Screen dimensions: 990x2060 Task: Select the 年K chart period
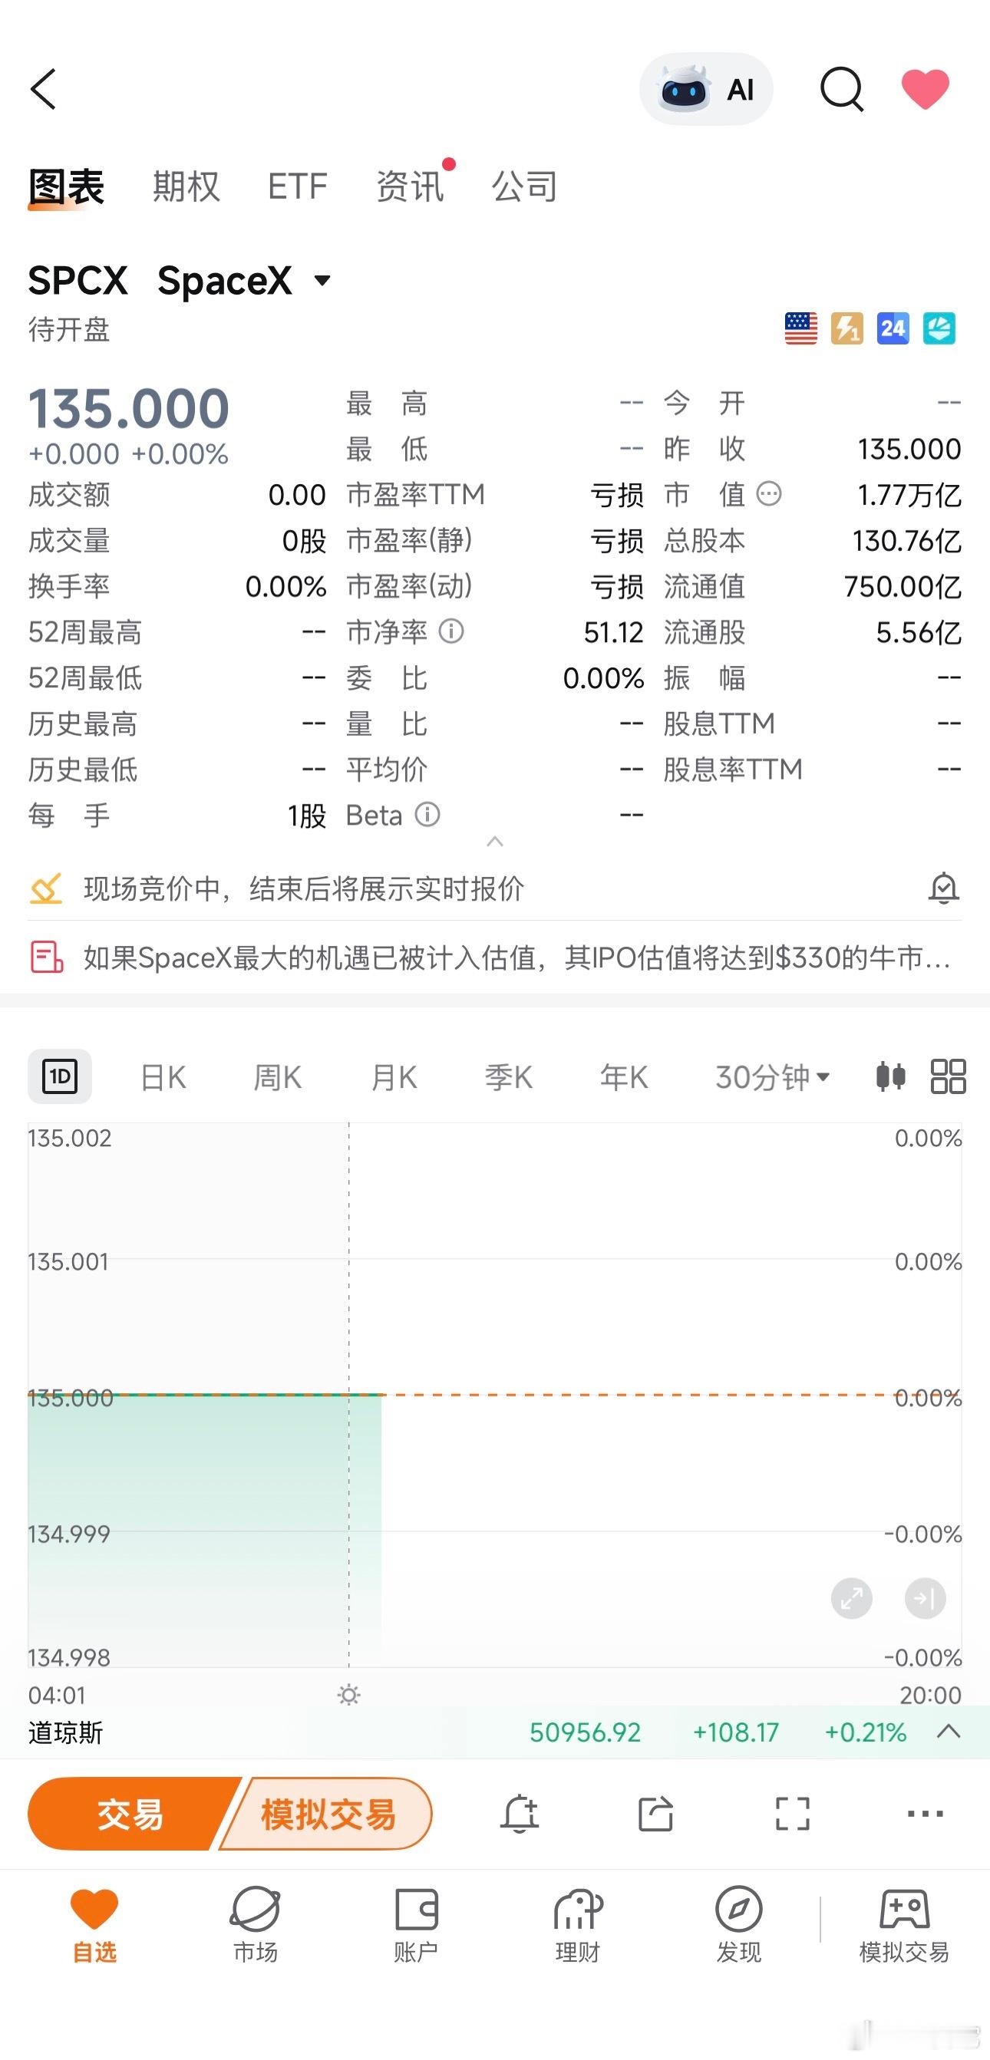625,1077
